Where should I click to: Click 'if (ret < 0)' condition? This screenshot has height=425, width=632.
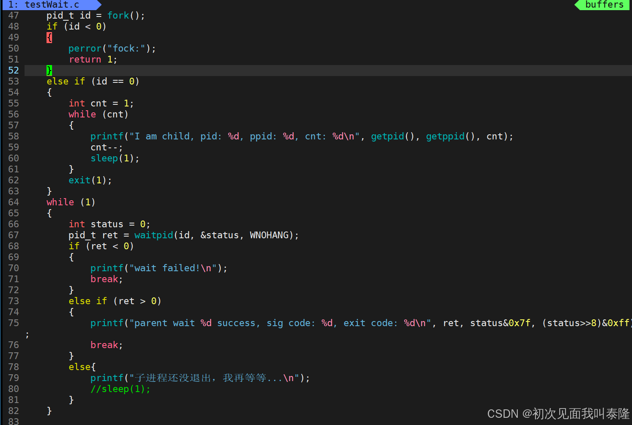101,246
